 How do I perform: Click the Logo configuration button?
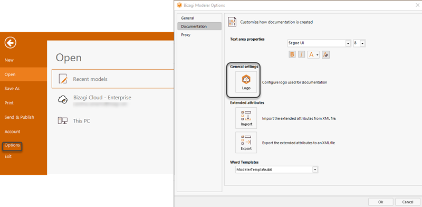246,82
